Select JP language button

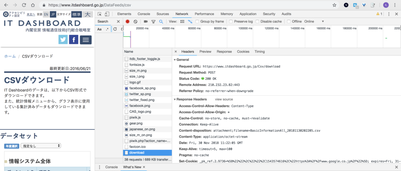[x=53, y=15]
